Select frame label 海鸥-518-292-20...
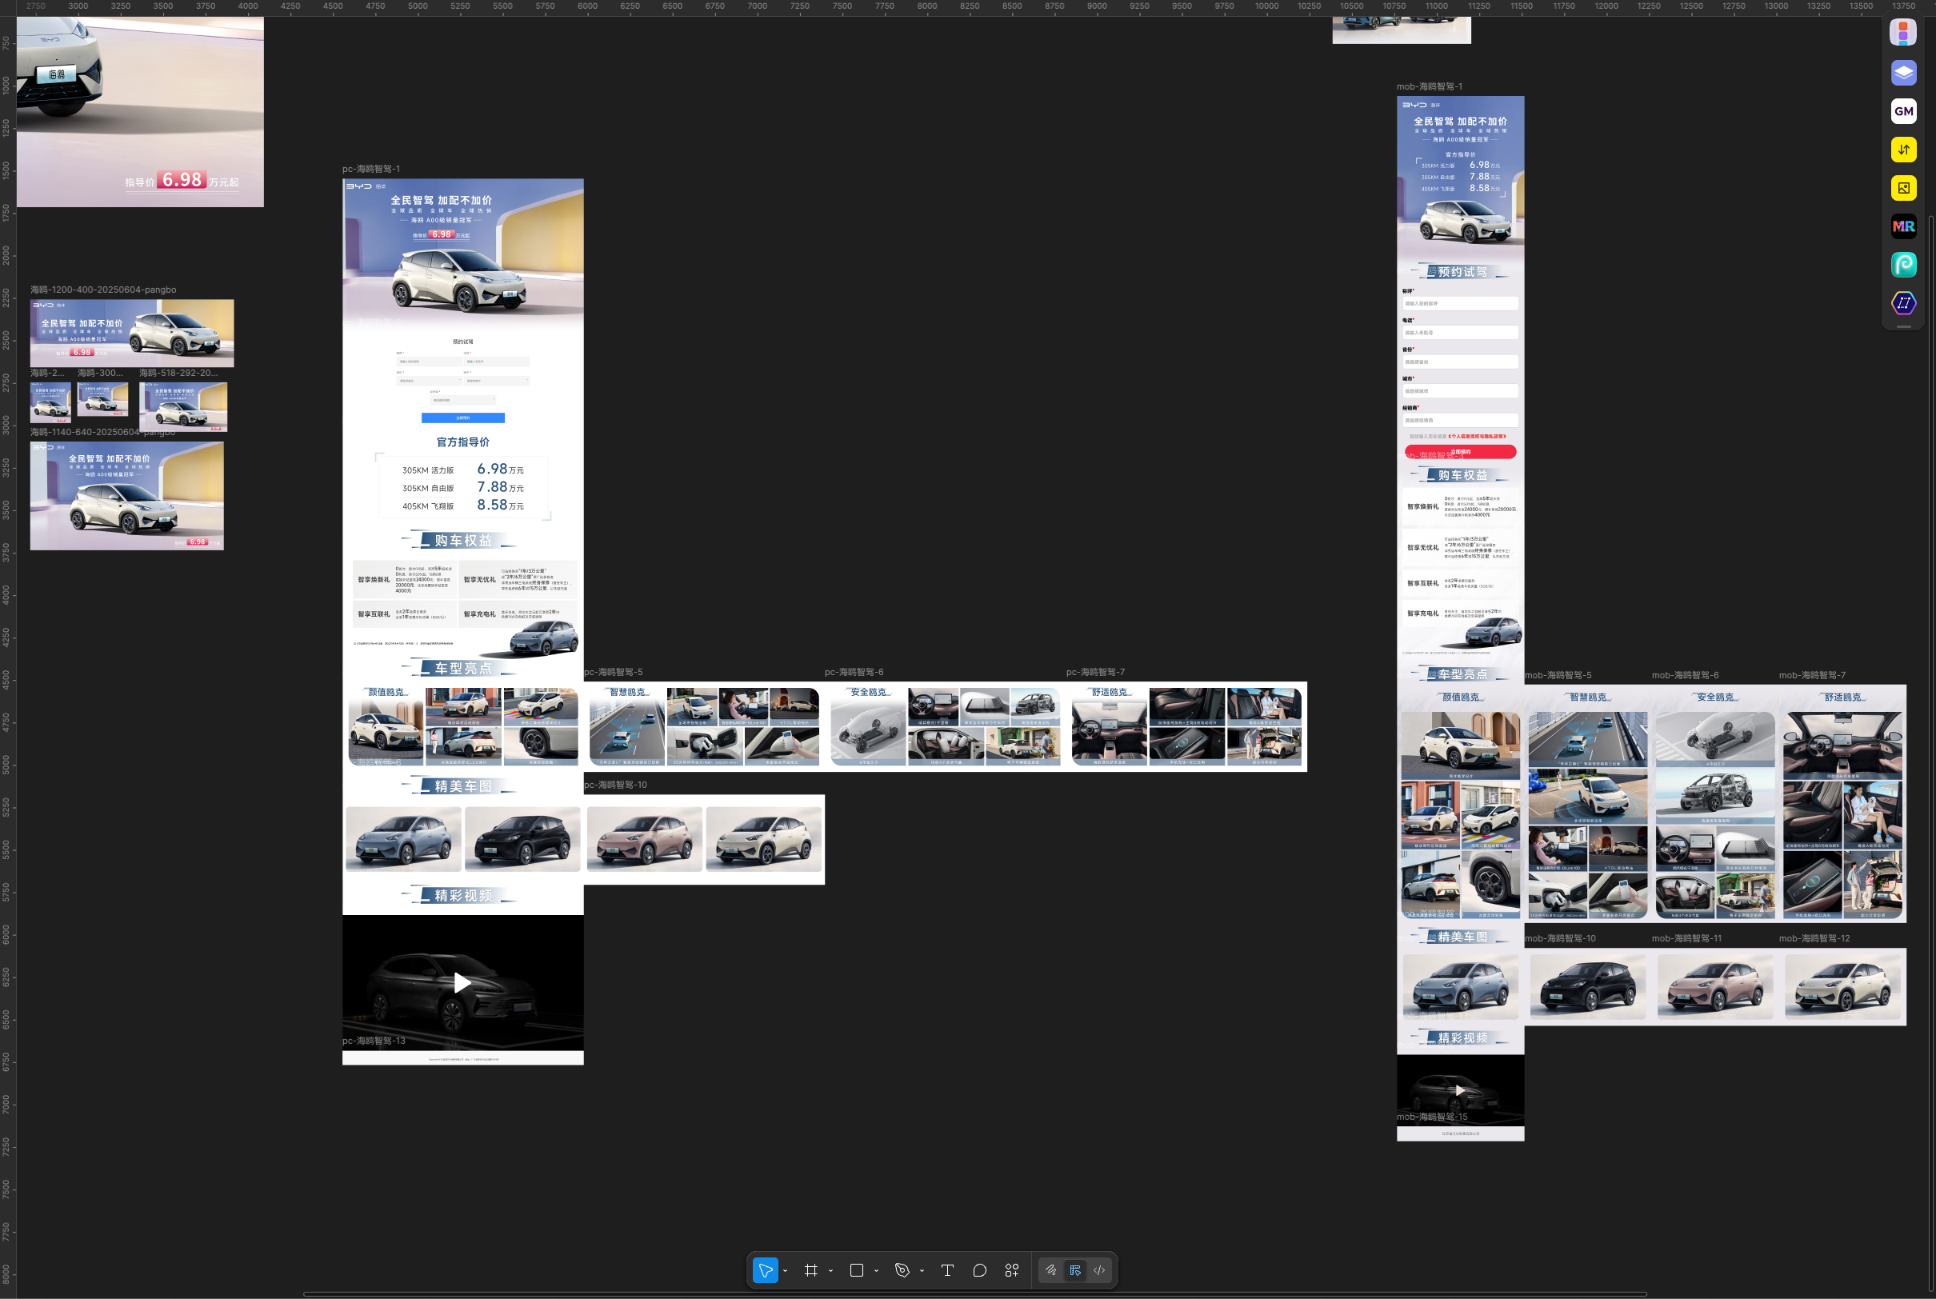Screen dimensions: 1936x1299 [179, 373]
